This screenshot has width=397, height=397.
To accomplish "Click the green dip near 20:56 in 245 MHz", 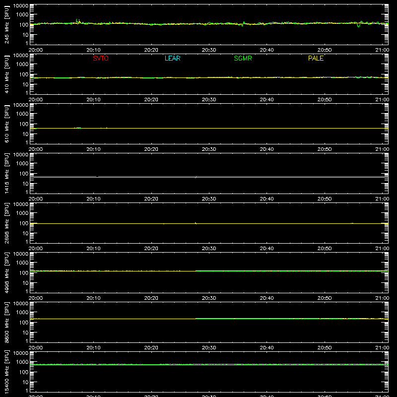I will pos(358,24).
